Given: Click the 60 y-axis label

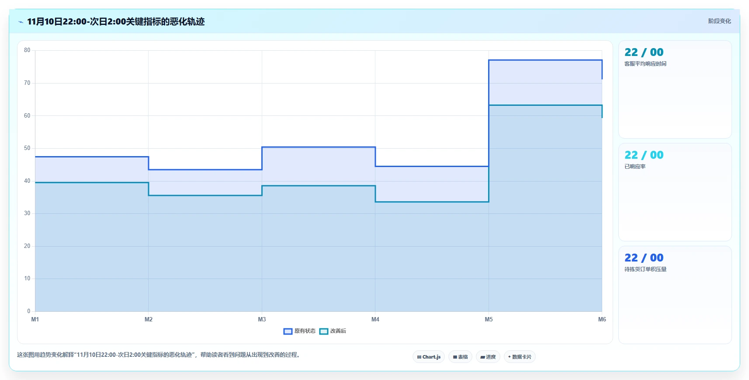Looking at the screenshot, I should (27, 116).
